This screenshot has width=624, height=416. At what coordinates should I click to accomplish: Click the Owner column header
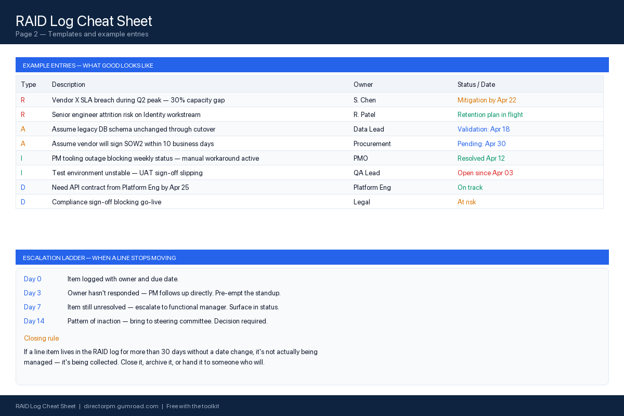click(363, 84)
